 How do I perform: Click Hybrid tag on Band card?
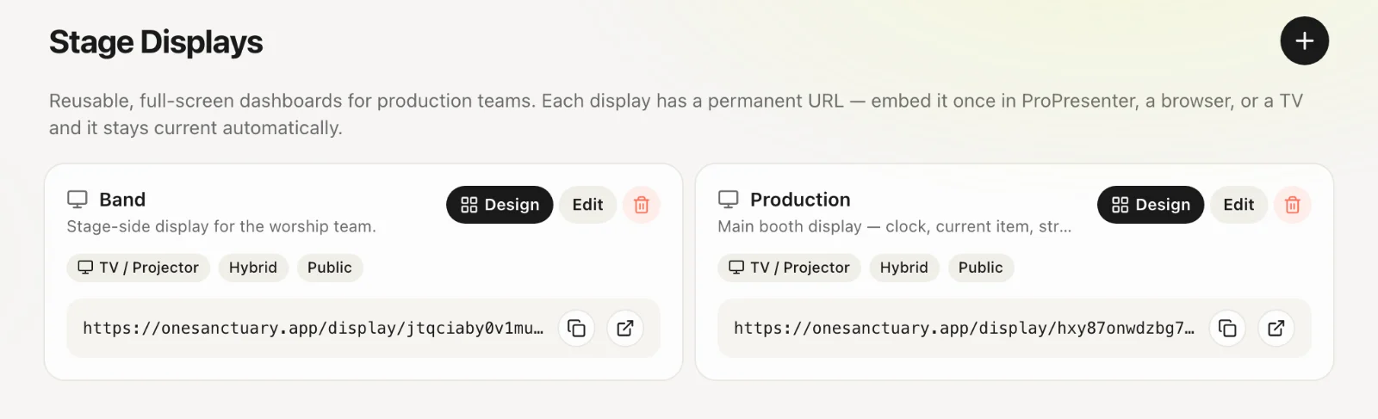[x=253, y=268]
